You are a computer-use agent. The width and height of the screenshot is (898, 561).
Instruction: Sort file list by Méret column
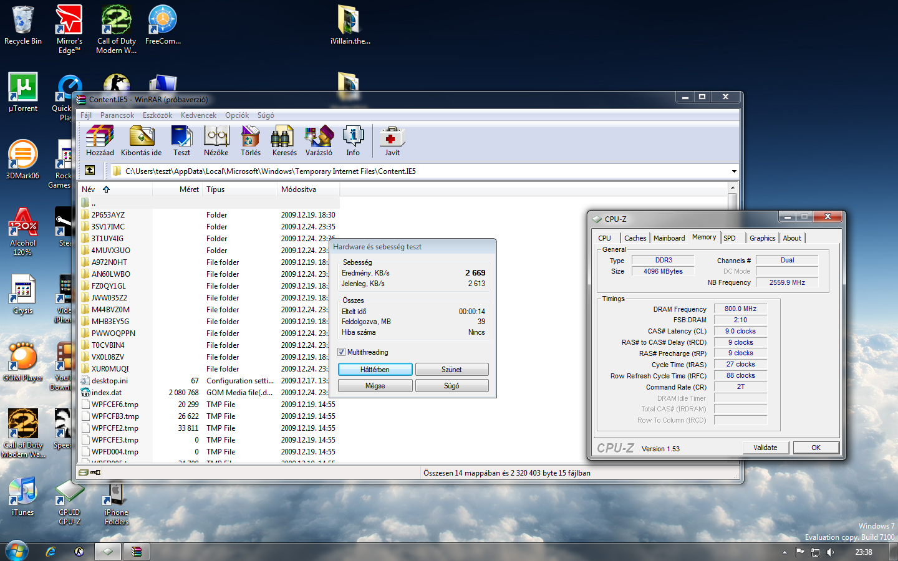178,189
